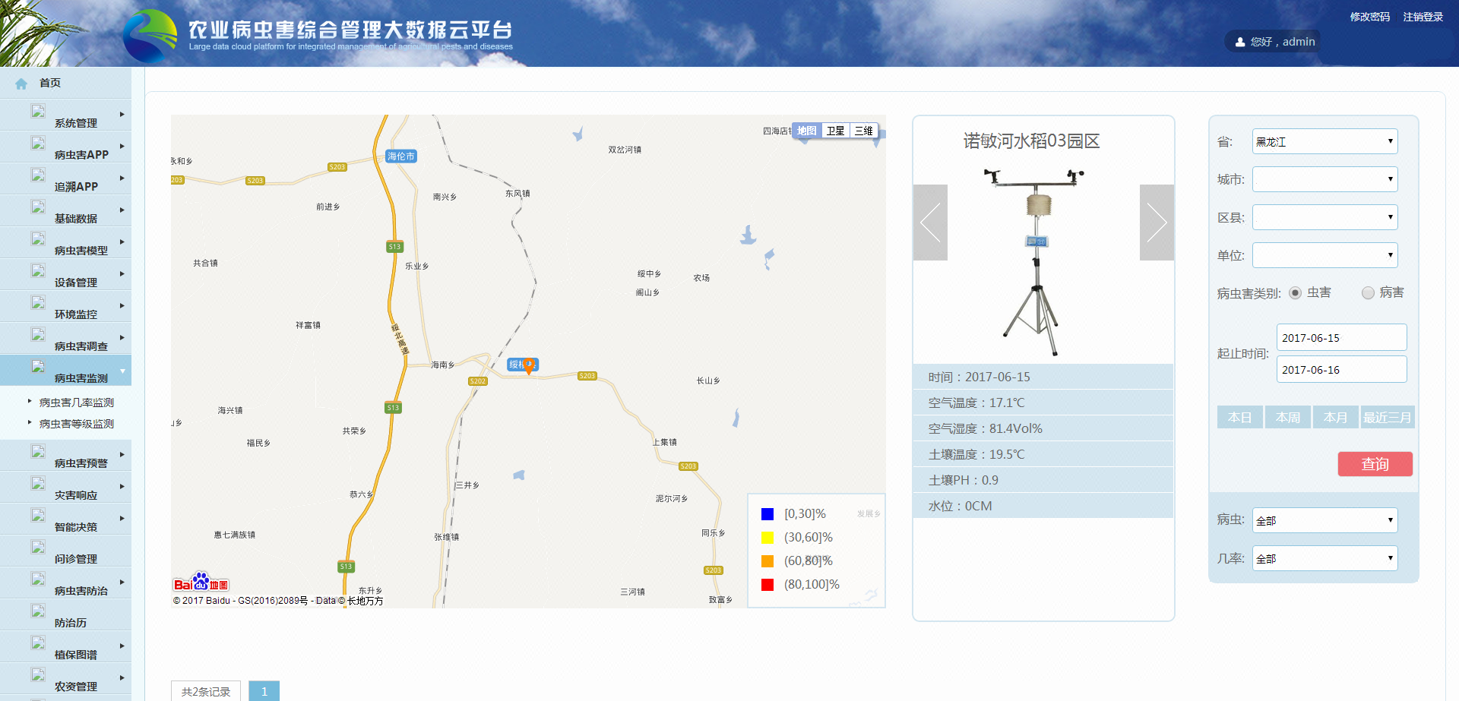
Task: Click the icon next to 基础数据
Action: coord(38,207)
